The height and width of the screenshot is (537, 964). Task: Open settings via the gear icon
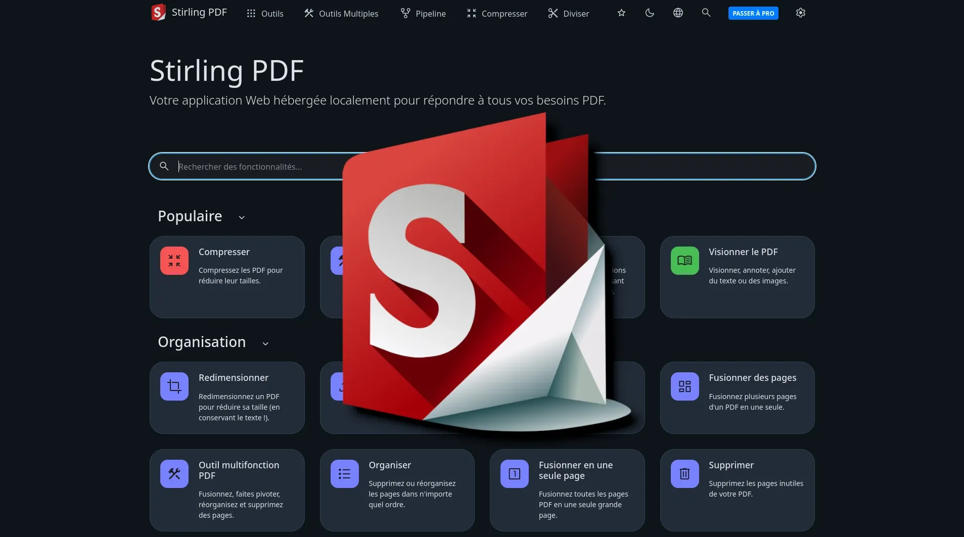pyautogui.click(x=800, y=13)
